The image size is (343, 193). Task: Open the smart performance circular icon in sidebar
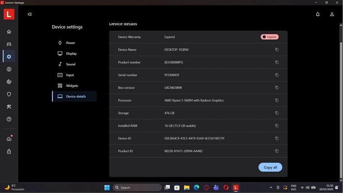click(x=9, y=81)
